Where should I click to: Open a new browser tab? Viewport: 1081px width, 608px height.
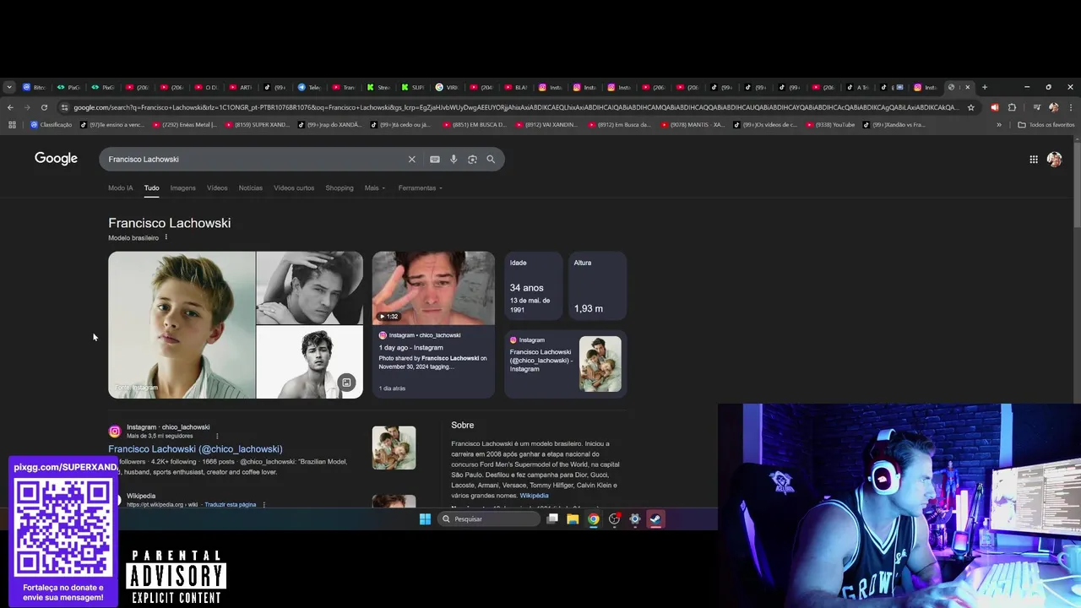(x=984, y=87)
